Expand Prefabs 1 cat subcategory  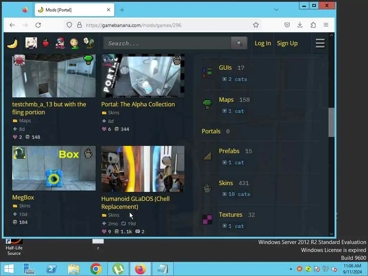coord(233,162)
